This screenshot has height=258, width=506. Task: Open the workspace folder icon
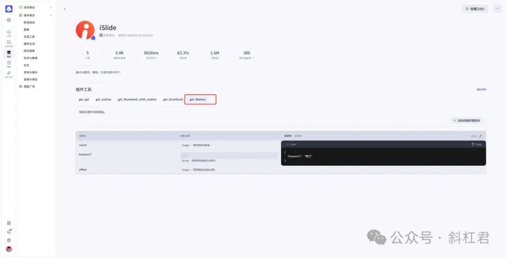9,43
